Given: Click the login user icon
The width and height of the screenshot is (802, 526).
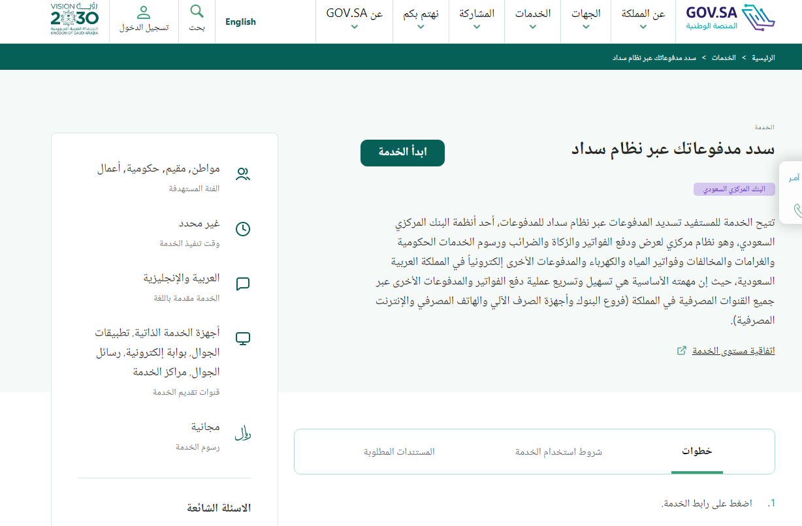Looking at the screenshot, I should click(x=144, y=12).
